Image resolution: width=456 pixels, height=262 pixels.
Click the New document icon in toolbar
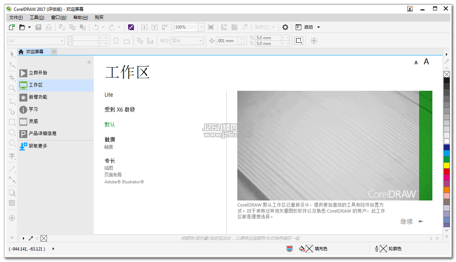[12, 27]
